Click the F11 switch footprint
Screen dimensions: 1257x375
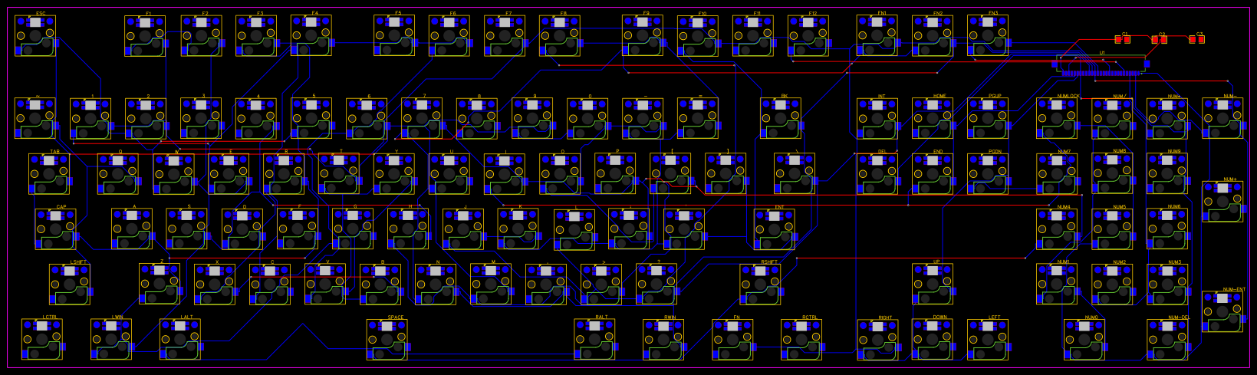(753, 36)
